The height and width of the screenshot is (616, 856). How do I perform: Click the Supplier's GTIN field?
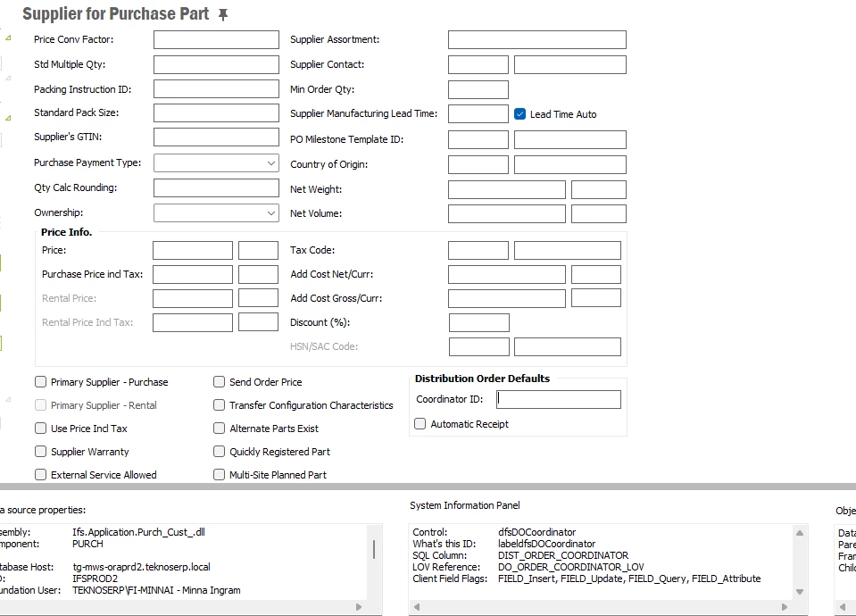[216, 137]
